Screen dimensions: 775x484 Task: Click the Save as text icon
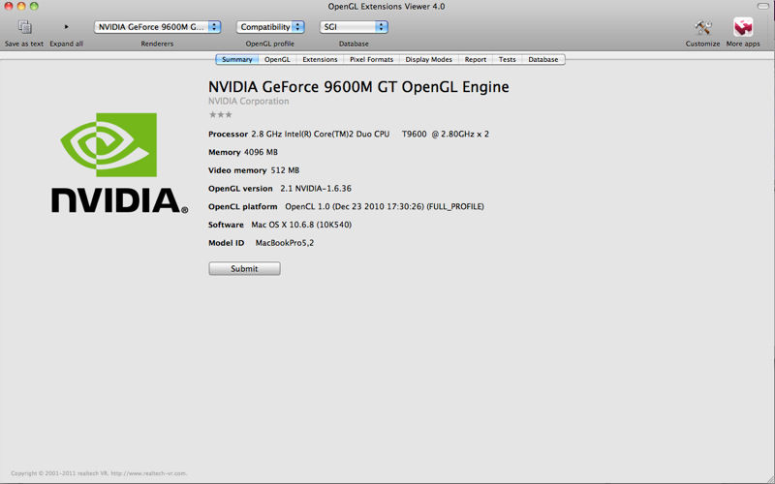tap(24, 27)
